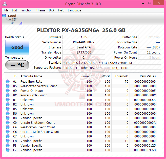This screenshot has width=166, height=159.
Task: Select the C: disk status orb at top
Action: (4, 15)
